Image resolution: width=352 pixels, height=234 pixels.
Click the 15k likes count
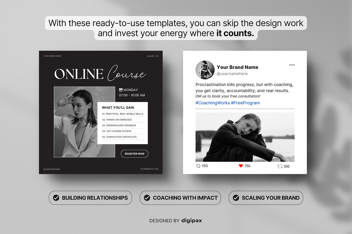click(247, 166)
